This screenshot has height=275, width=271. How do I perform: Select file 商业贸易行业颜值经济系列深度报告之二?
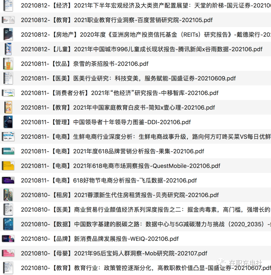tap(146, 209)
